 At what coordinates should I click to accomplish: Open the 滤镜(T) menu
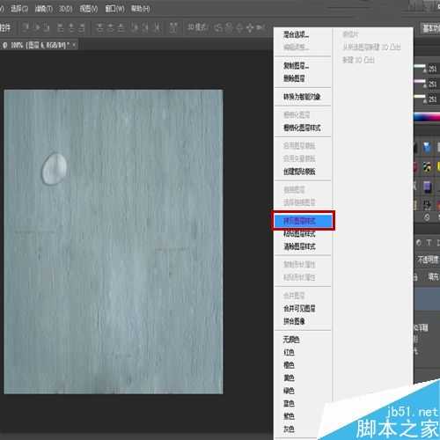coord(43,9)
